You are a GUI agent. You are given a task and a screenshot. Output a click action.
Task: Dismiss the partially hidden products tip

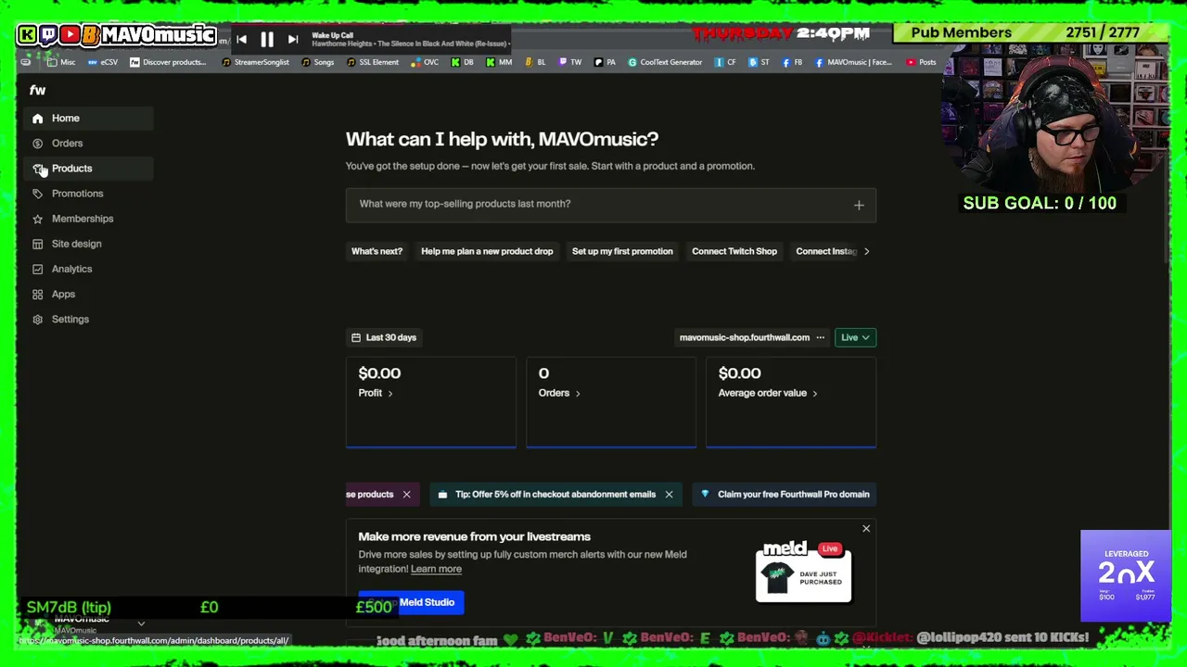click(406, 495)
